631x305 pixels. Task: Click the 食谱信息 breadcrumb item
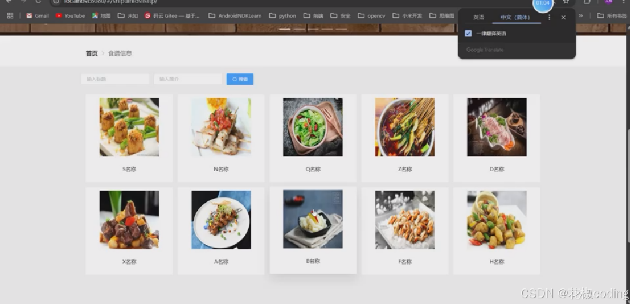coord(120,53)
